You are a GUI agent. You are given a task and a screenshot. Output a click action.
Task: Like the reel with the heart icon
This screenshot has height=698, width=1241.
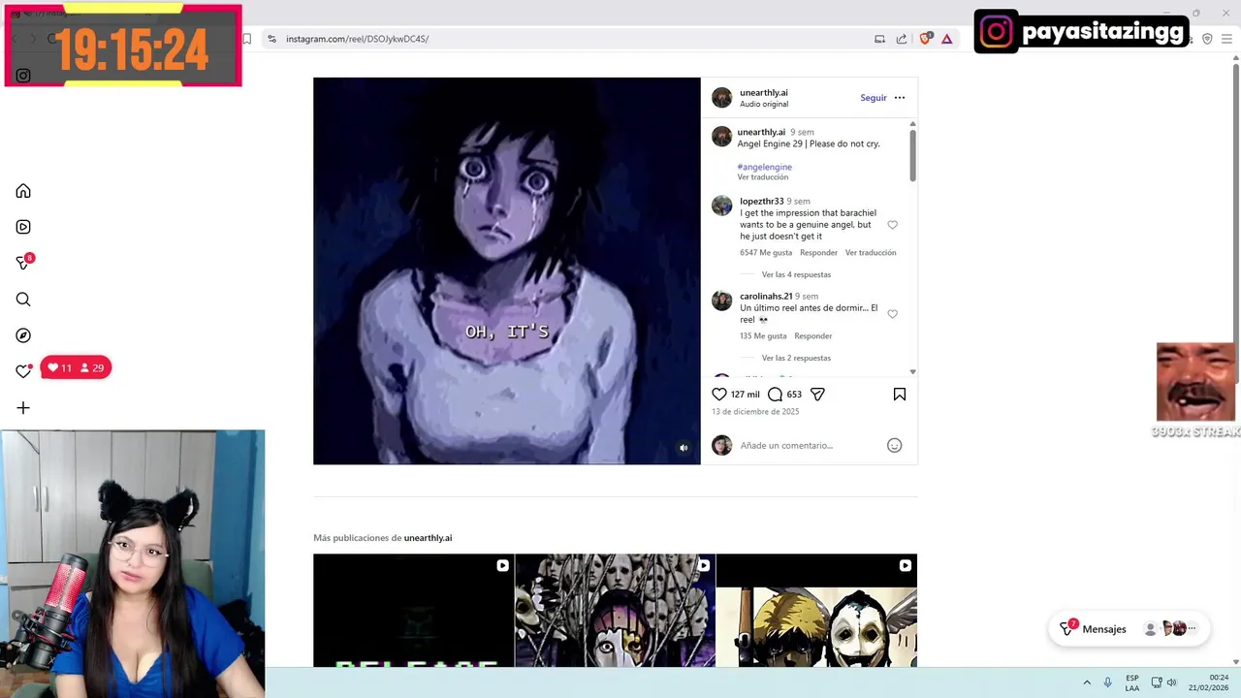coord(719,395)
